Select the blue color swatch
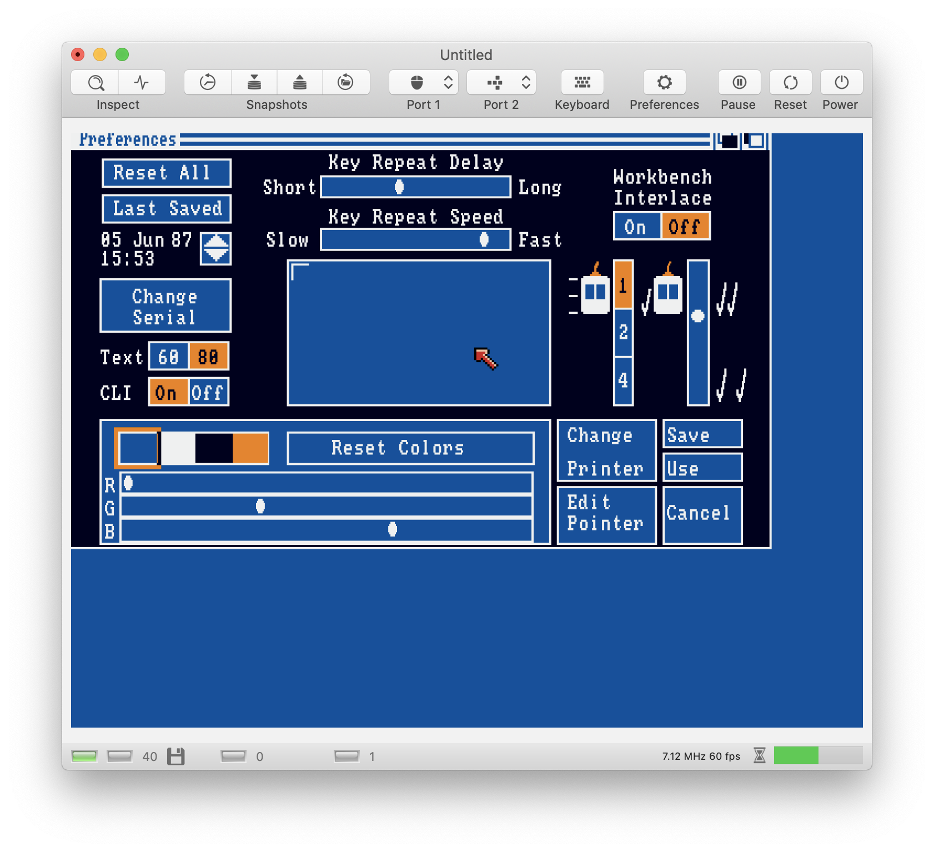Image resolution: width=934 pixels, height=852 pixels. [x=138, y=448]
